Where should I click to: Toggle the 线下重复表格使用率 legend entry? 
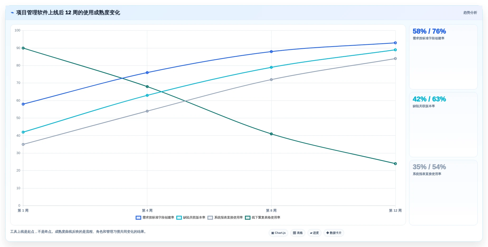[x=263, y=218]
